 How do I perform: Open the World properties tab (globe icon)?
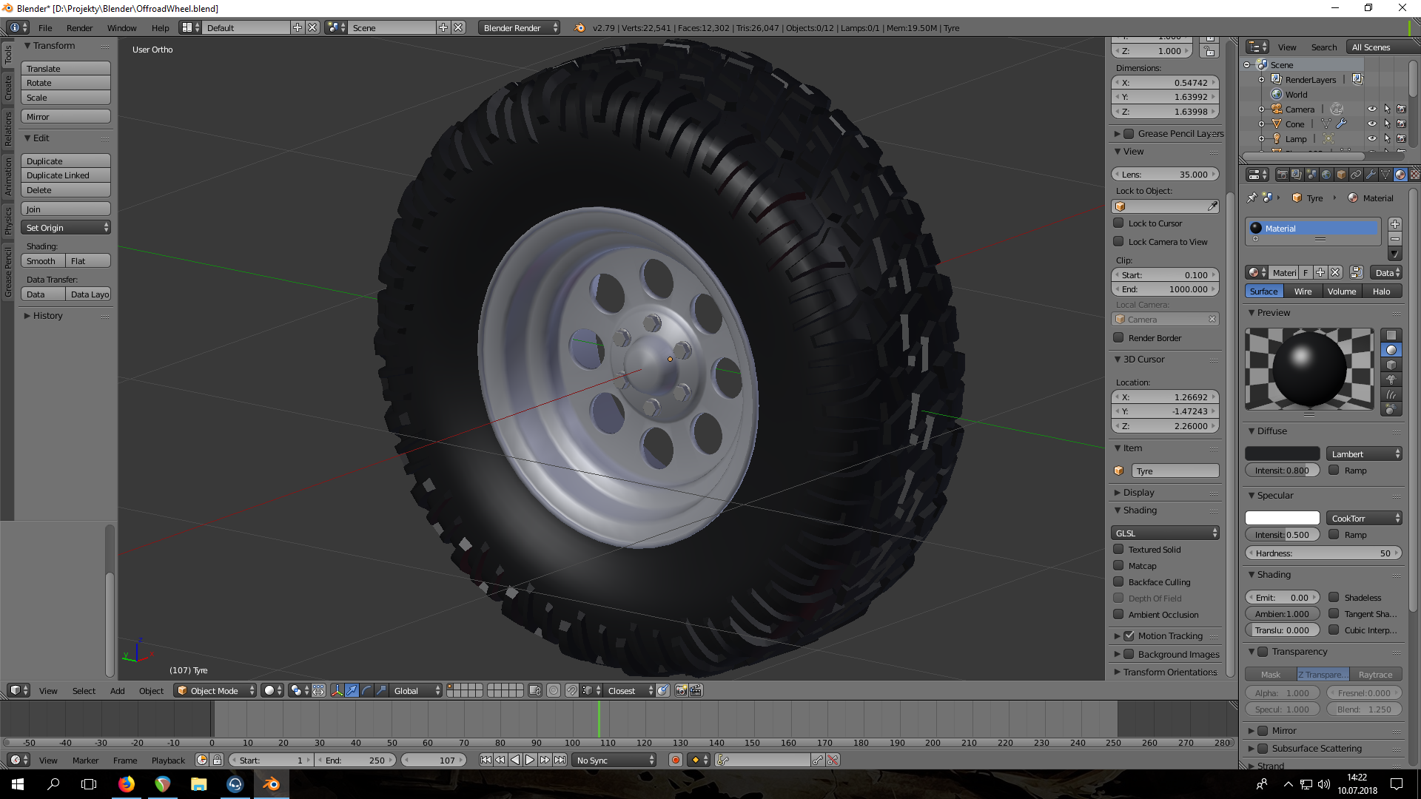pos(1326,175)
